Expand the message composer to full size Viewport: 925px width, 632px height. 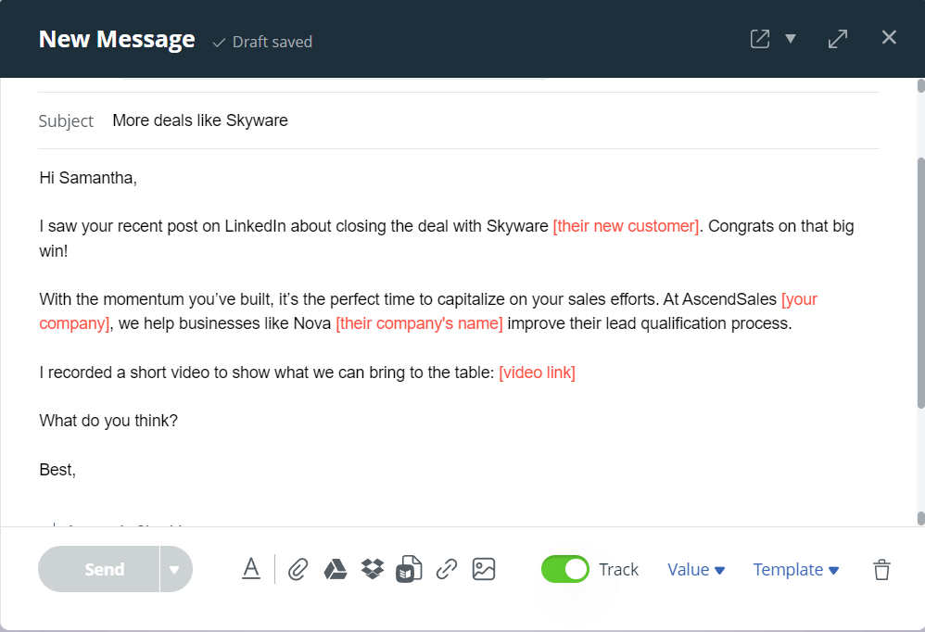click(838, 39)
